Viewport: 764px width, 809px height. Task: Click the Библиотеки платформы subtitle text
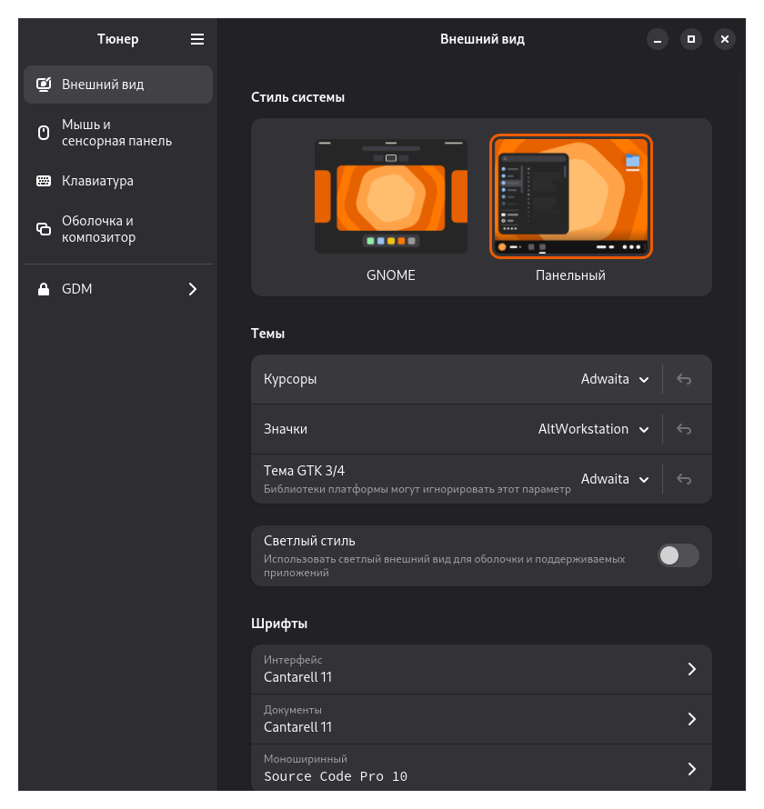pyautogui.click(x=417, y=489)
